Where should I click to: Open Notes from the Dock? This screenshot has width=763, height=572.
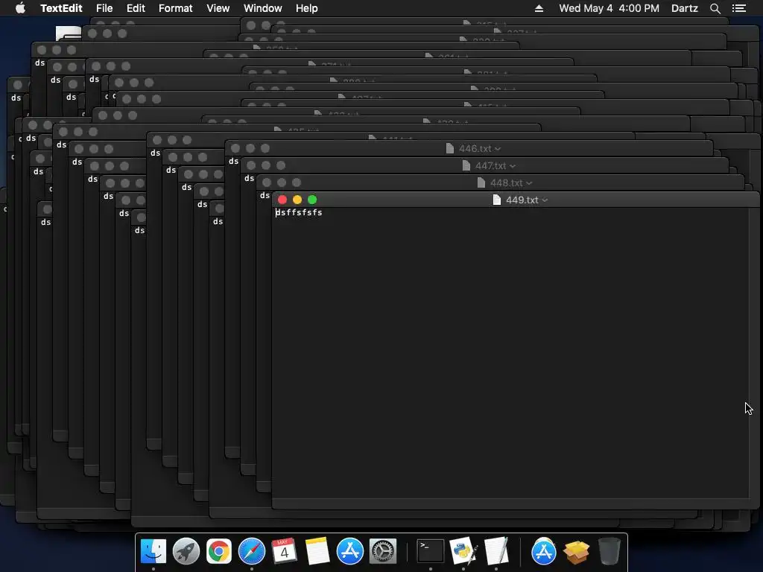(x=317, y=552)
